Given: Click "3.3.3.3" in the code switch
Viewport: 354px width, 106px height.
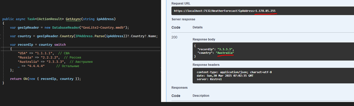Looking at the screenshot, I should [x=55, y=62].
